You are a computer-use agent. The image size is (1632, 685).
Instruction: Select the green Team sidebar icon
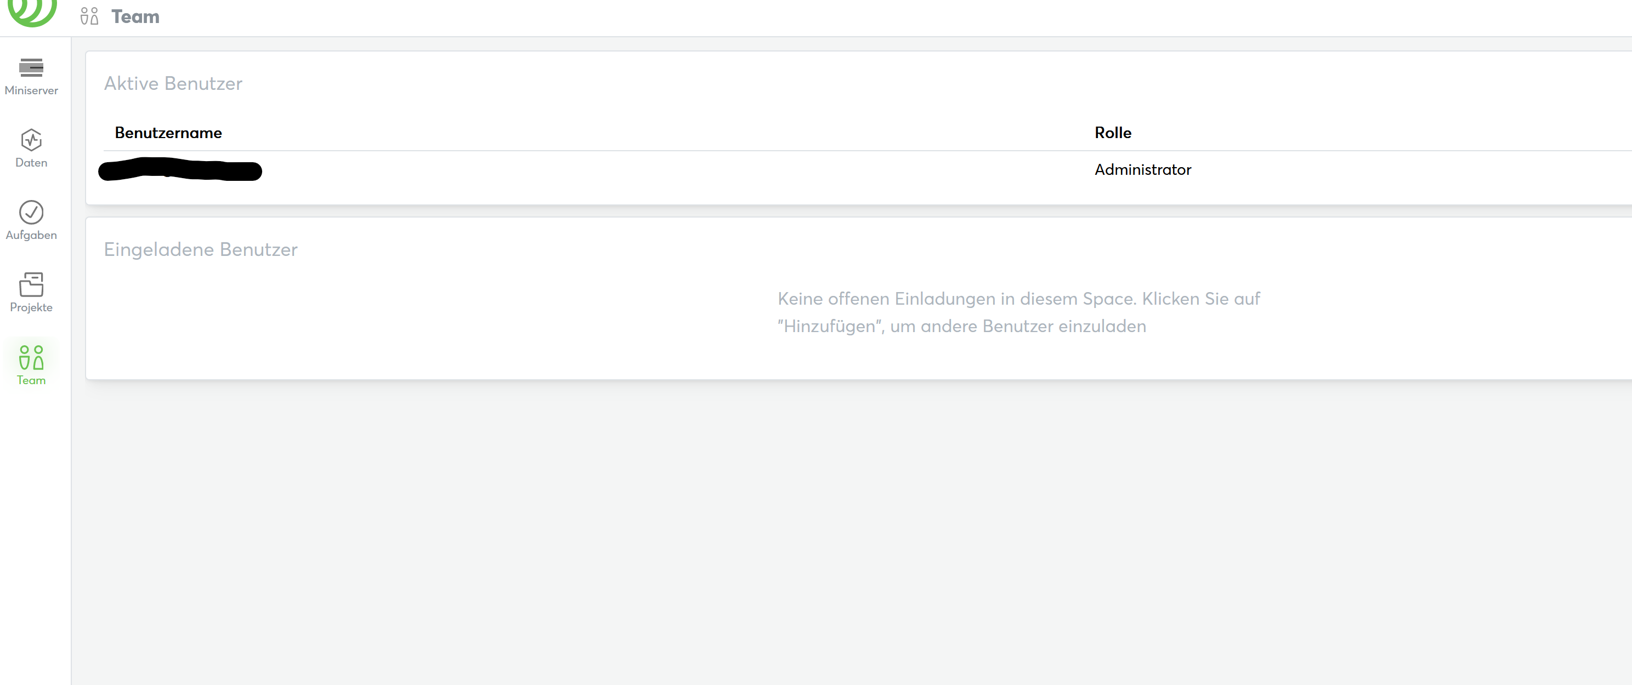click(x=31, y=357)
